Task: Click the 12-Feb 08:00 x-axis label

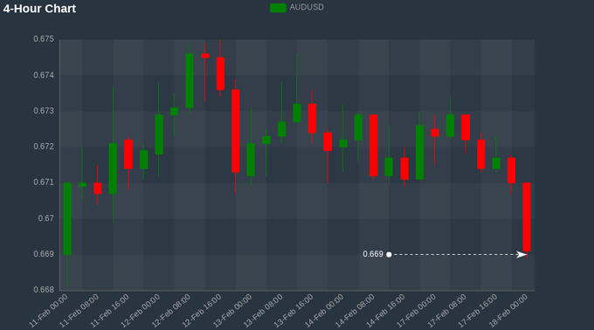Action: coord(171,311)
